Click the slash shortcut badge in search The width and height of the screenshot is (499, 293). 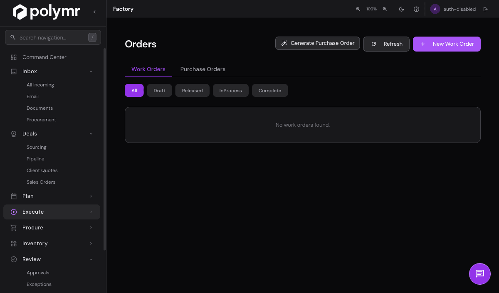[x=92, y=37]
